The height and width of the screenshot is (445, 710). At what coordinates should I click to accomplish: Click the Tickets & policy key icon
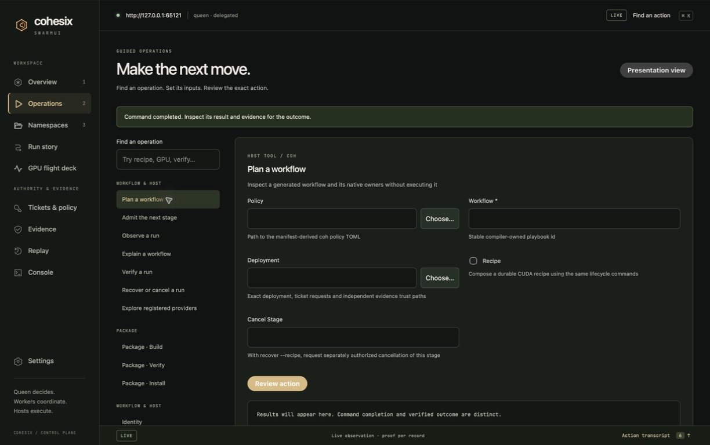click(18, 208)
